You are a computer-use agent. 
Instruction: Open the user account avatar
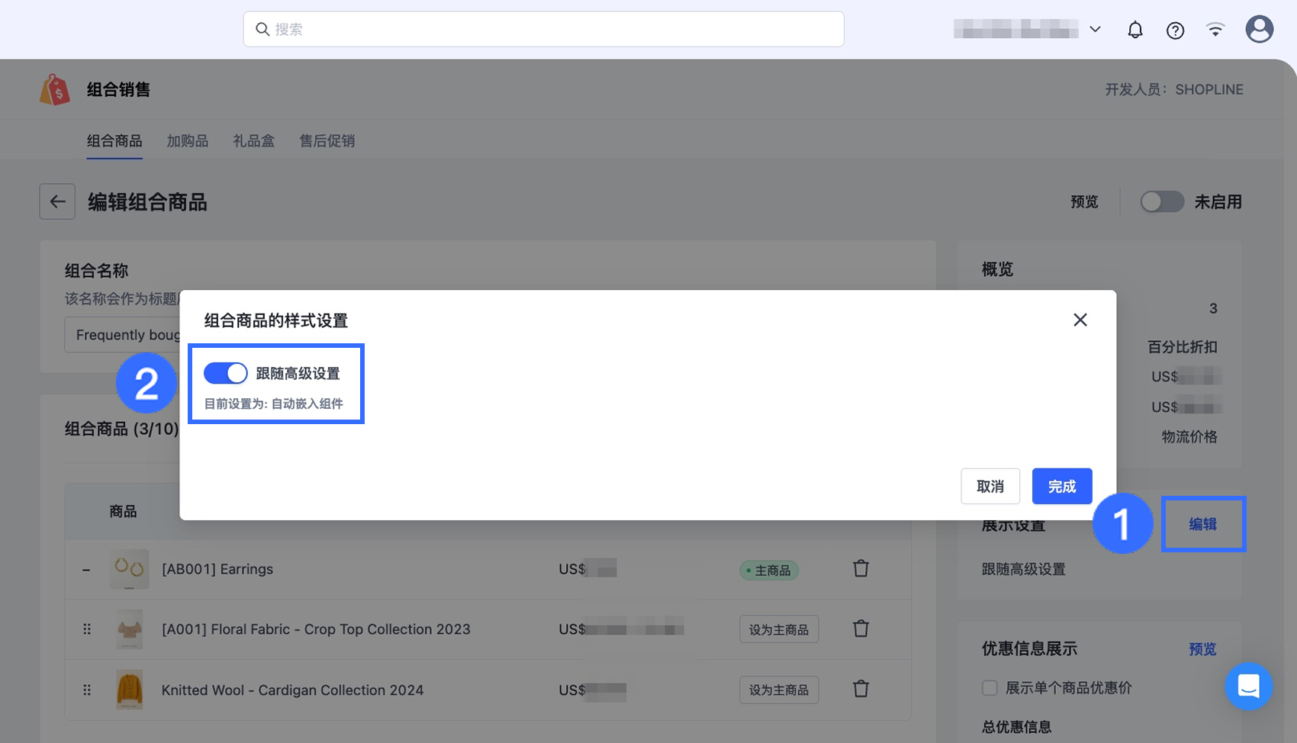[x=1260, y=29]
